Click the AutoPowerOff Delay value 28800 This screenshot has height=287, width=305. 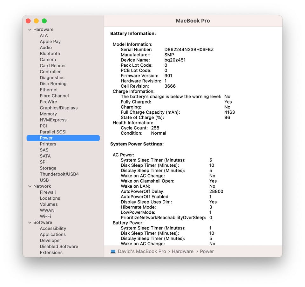click(216, 191)
